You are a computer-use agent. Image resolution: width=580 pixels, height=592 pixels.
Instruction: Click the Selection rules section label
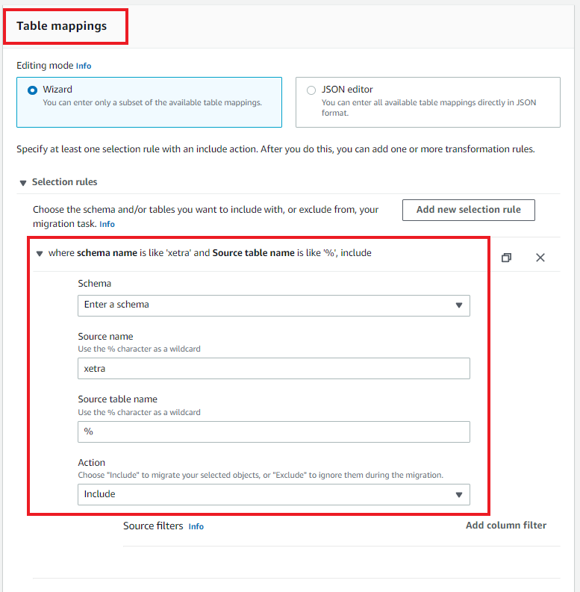(64, 182)
